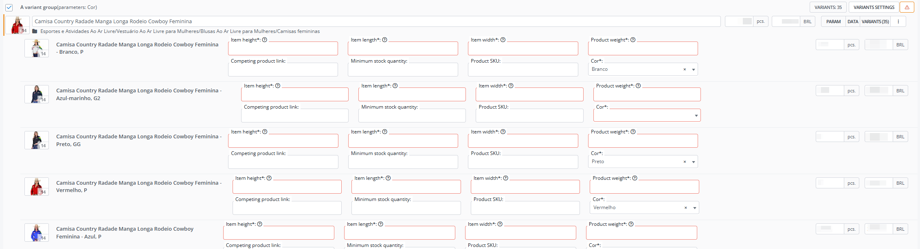Open the DATA tab

(x=853, y=22)
